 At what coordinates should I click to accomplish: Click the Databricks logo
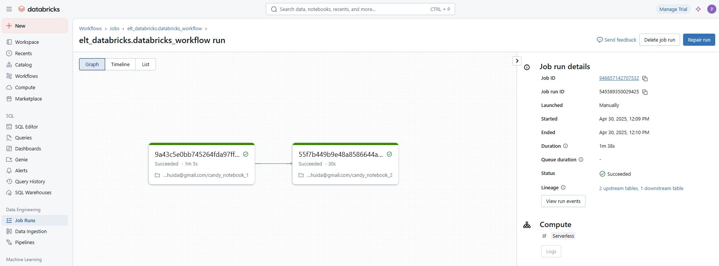39,9
